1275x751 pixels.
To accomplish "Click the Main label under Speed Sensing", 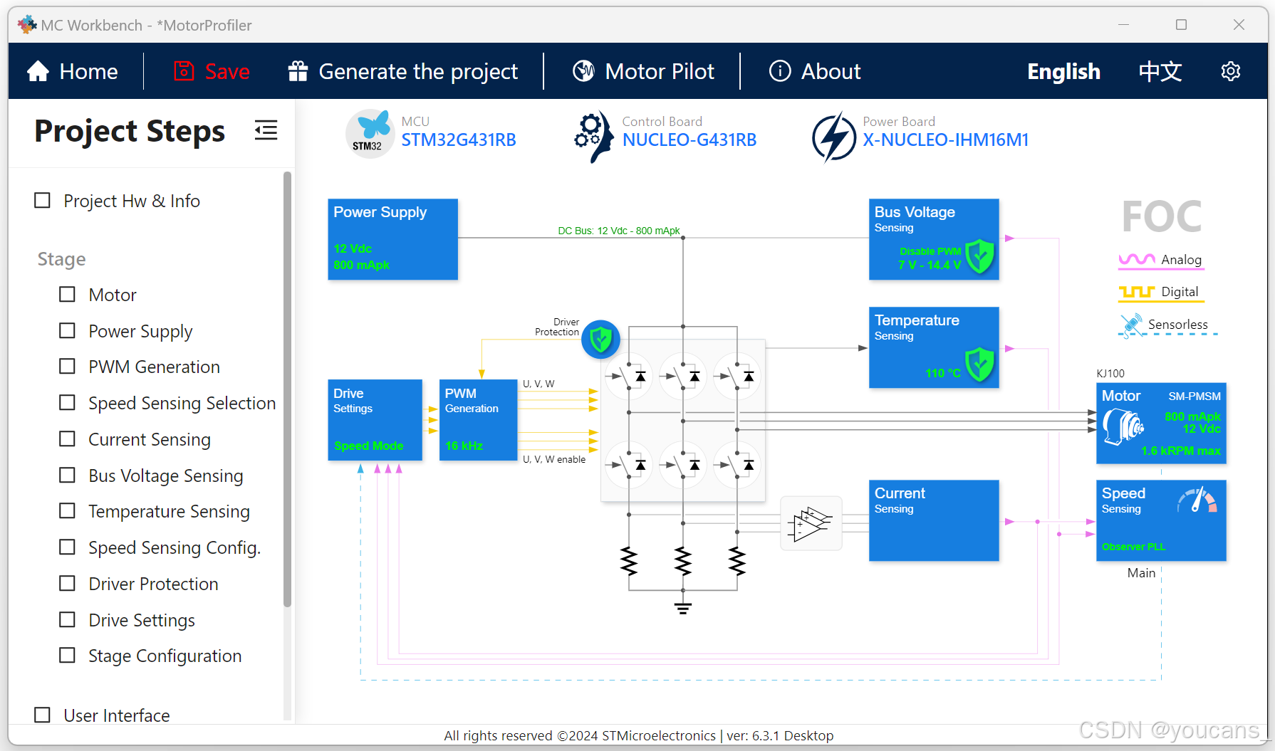I will point(1141,573).
